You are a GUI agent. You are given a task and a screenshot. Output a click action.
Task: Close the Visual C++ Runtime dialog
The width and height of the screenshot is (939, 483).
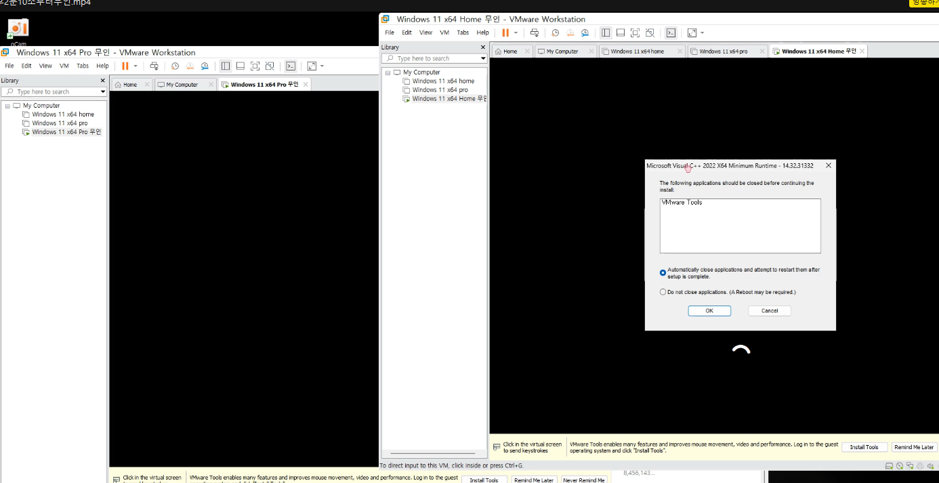pyautogui.click(x=829, y=165)
